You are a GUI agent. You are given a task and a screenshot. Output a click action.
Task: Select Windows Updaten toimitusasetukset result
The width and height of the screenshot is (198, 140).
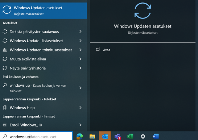click(43, 50)
